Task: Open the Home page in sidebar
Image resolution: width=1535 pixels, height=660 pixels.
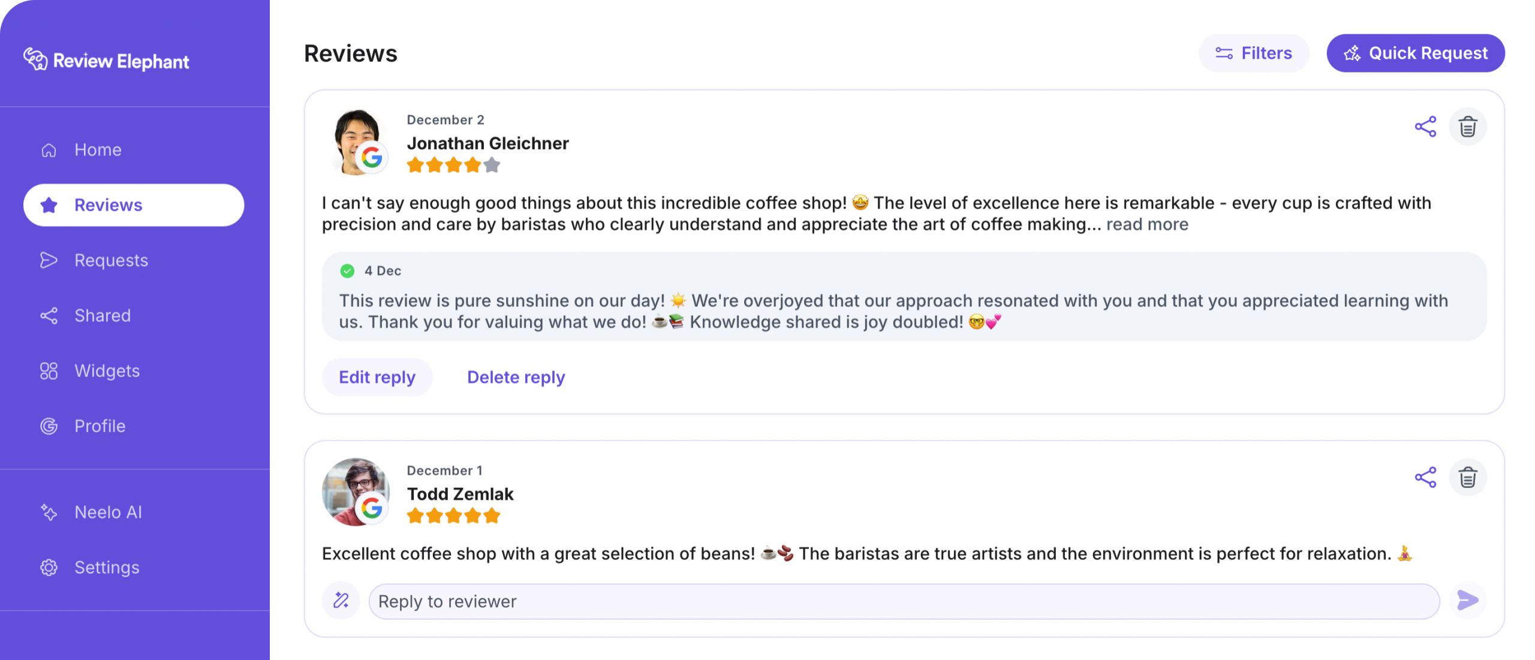Action: click(98, 150)
